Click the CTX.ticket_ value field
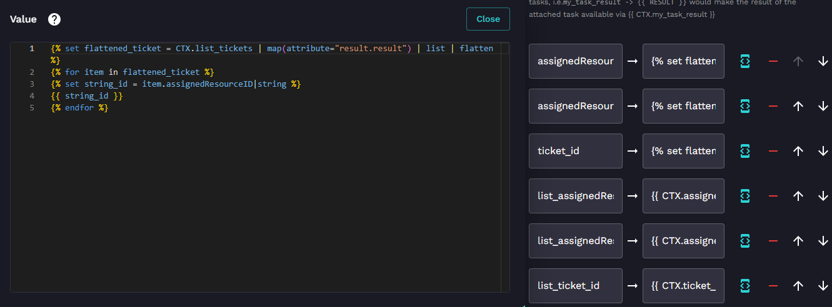832x307 pixels. (x=683, y=286)
